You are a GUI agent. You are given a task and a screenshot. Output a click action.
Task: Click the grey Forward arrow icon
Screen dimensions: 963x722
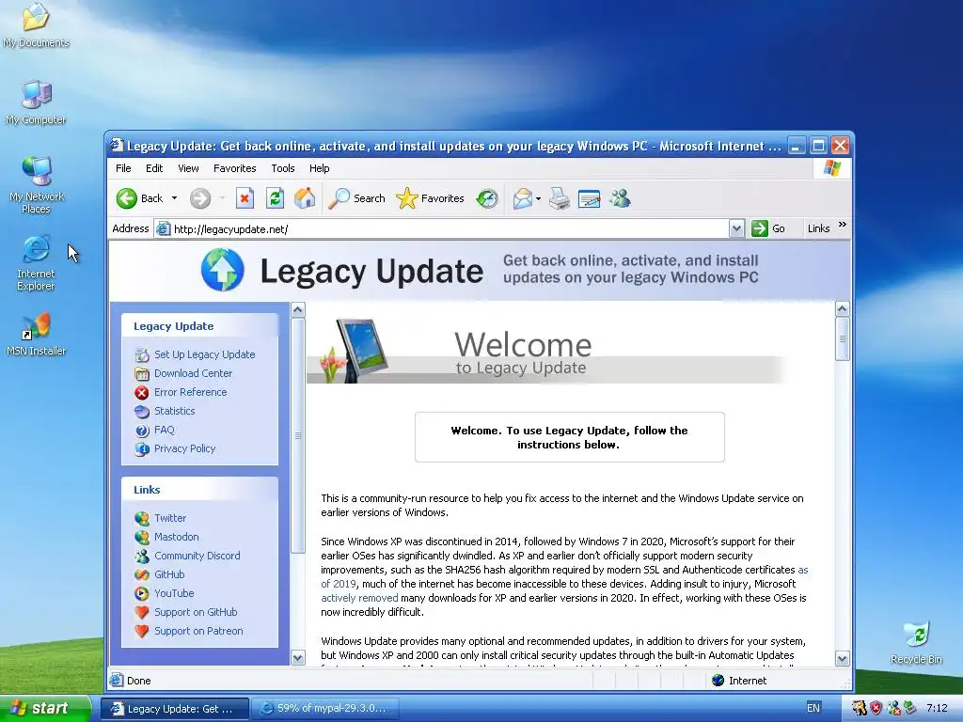point(200,198)
